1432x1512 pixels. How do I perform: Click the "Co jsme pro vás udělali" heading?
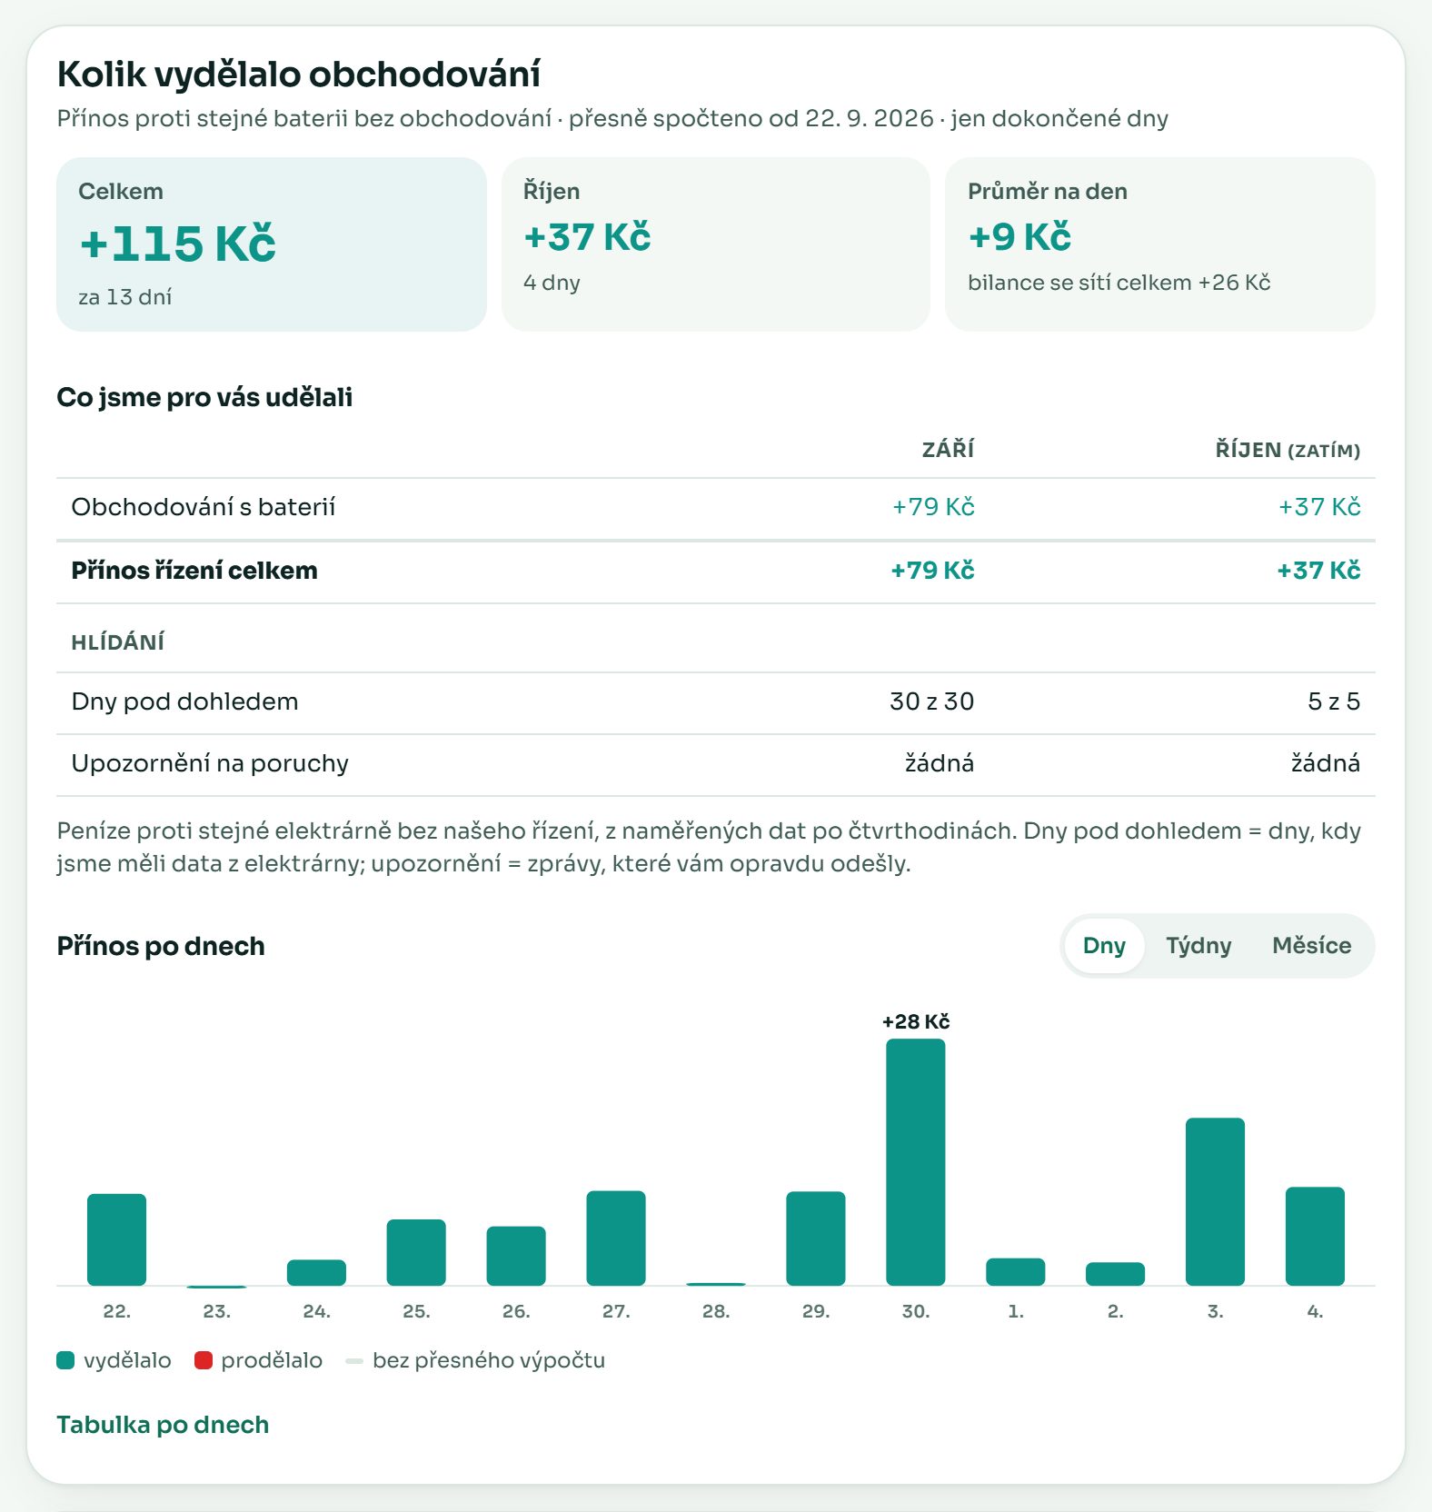(x=204, y=397)
